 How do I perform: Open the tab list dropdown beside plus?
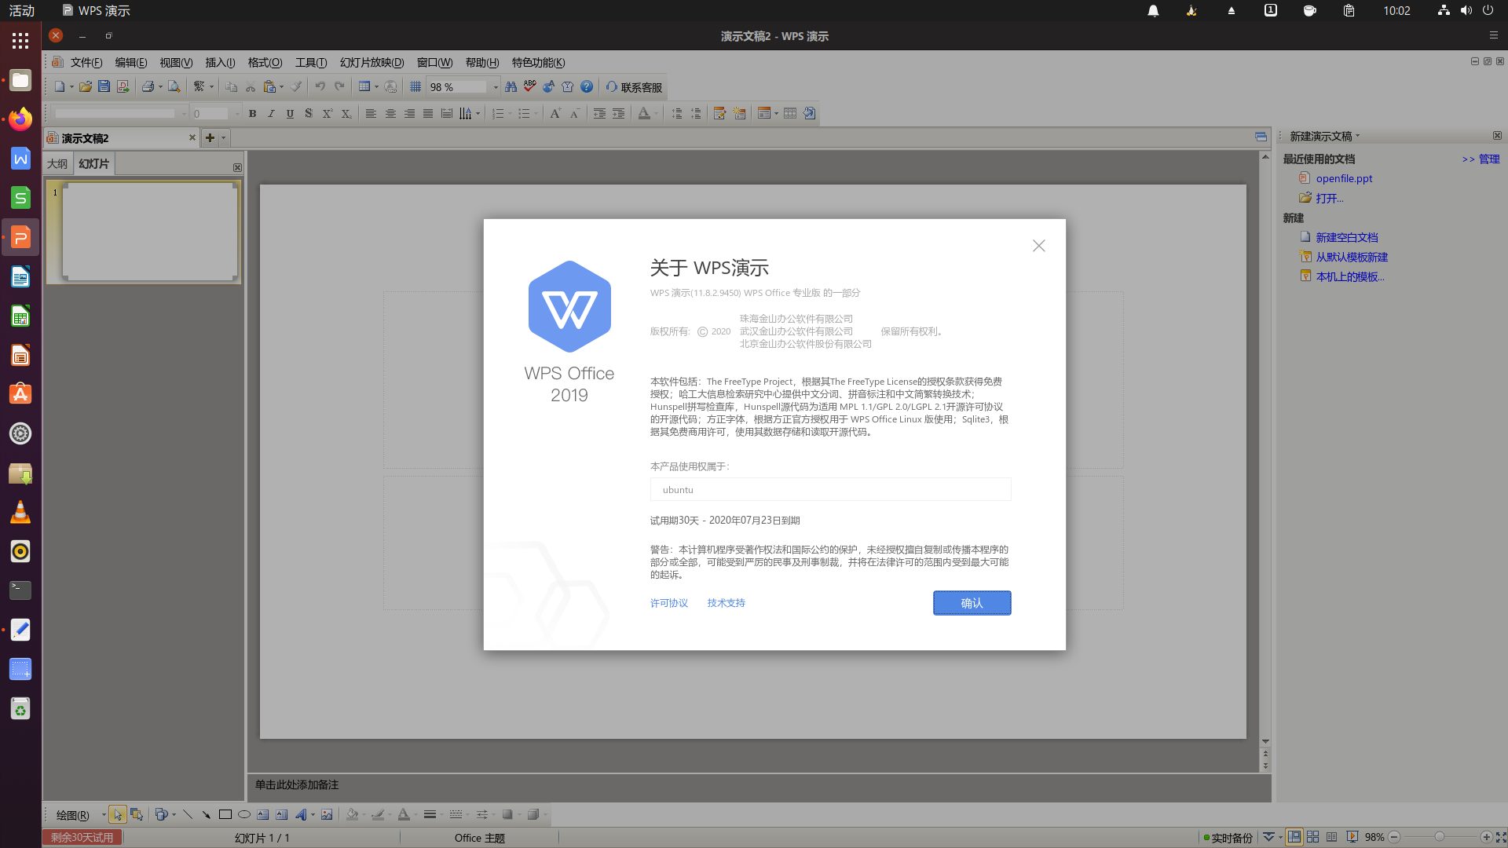pos(224,138)
